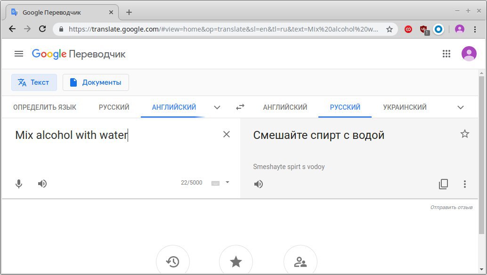Click the scrollbar down arrow
487x275 pixels.
481,269
